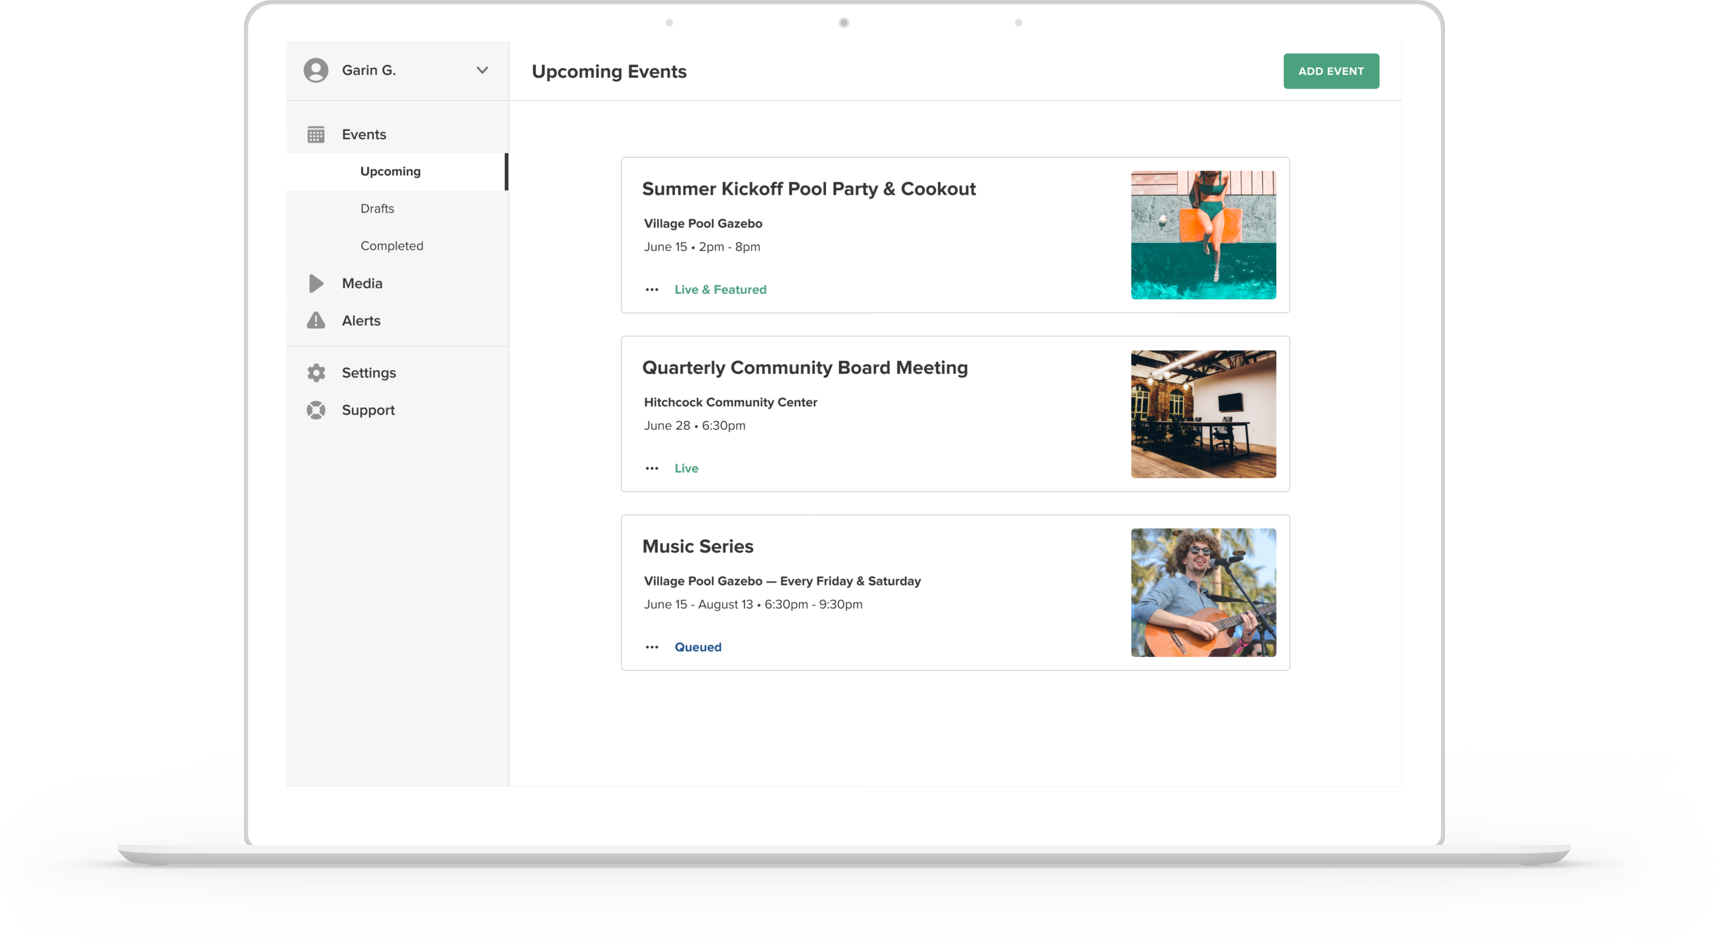The width and height of the screenshot is (1718, 945).
Task: Open the ellipsis menu on Pool Party card
Action: tap(652, 289)
